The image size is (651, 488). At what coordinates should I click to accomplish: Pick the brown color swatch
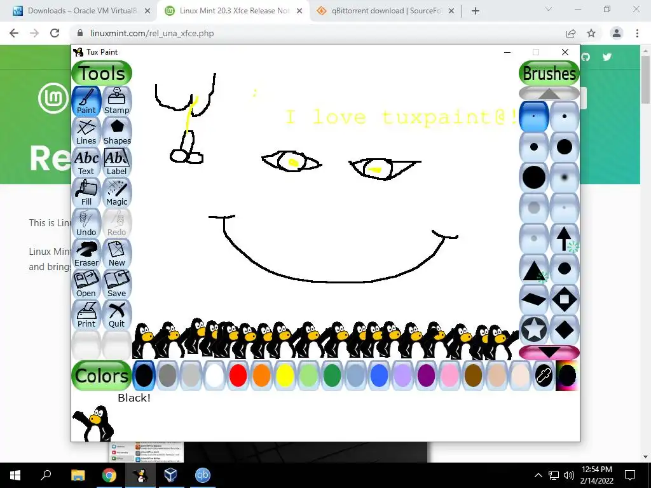pos(473,376)
